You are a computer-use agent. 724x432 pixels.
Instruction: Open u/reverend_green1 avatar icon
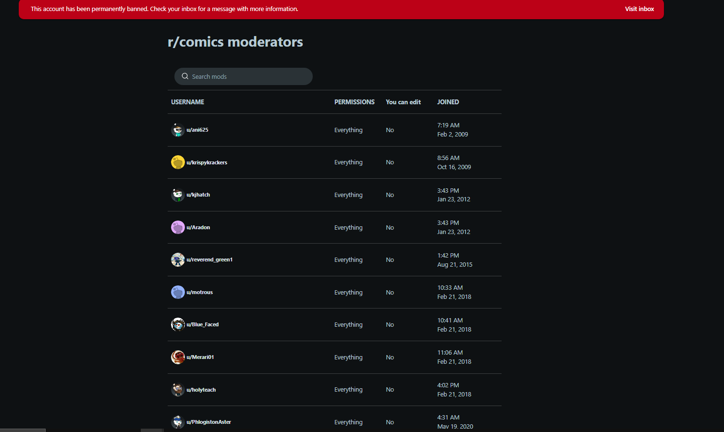click(178, 259)
